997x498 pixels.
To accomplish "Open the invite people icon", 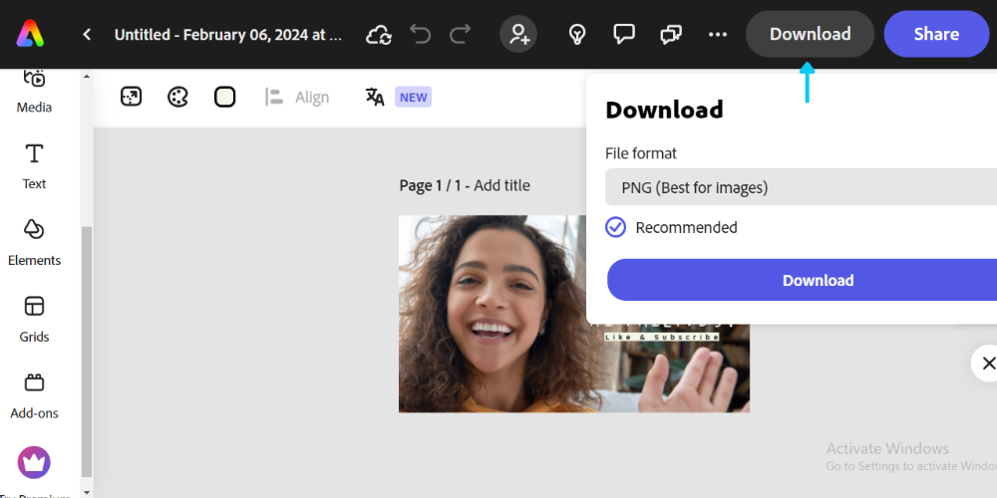I will tap(518, 35).
